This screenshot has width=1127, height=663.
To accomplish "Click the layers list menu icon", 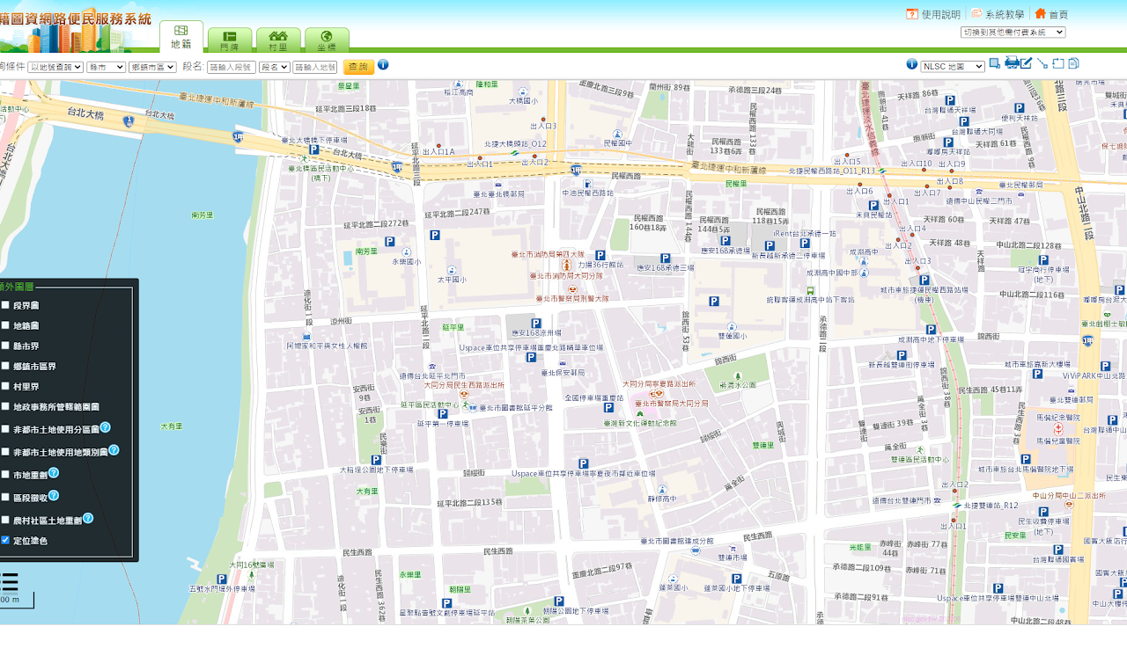I will point(10,582).
